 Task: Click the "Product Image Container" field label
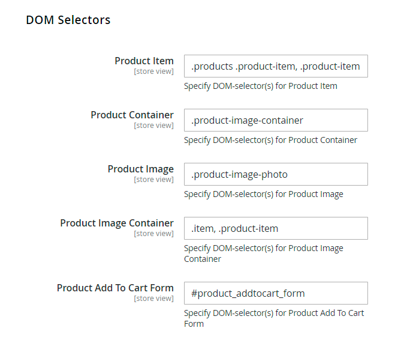point(117,223)
